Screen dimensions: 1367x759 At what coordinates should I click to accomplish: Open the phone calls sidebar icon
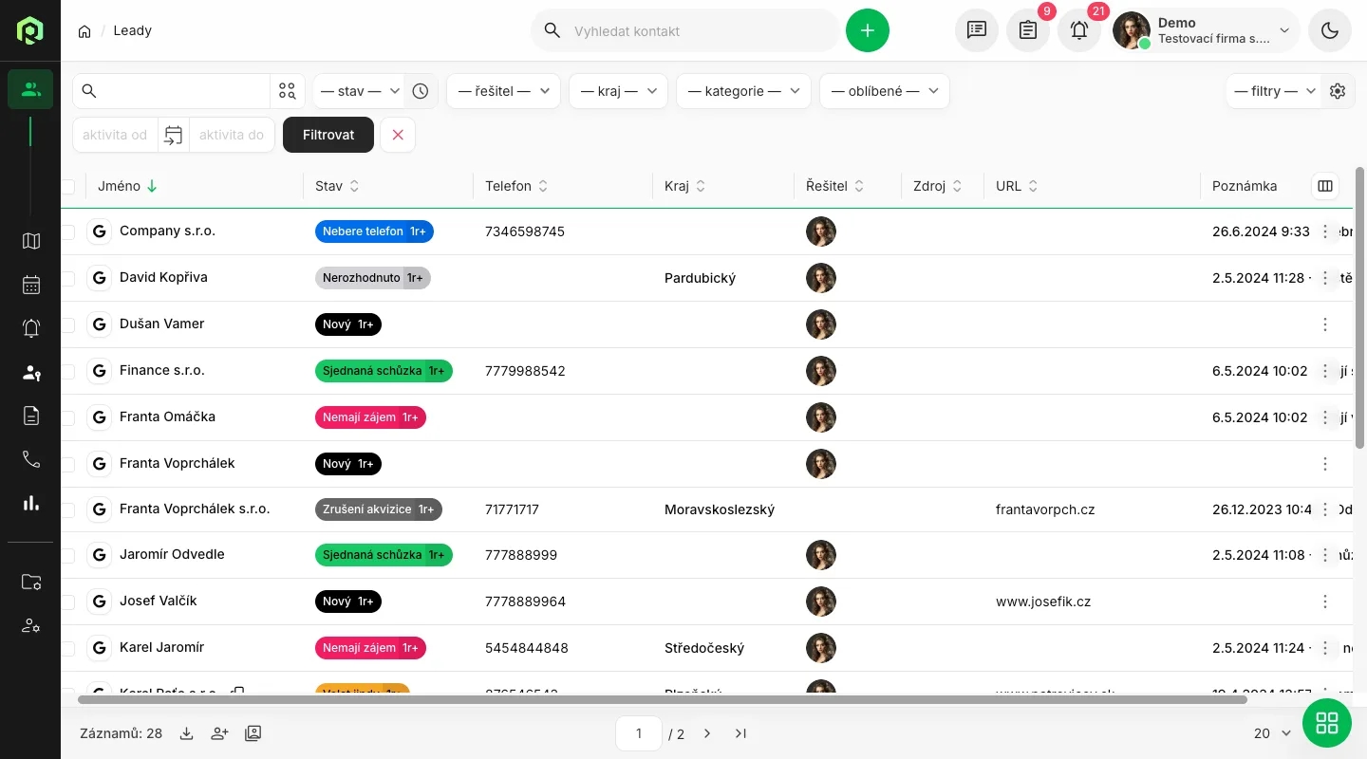(x=31, y=459)
